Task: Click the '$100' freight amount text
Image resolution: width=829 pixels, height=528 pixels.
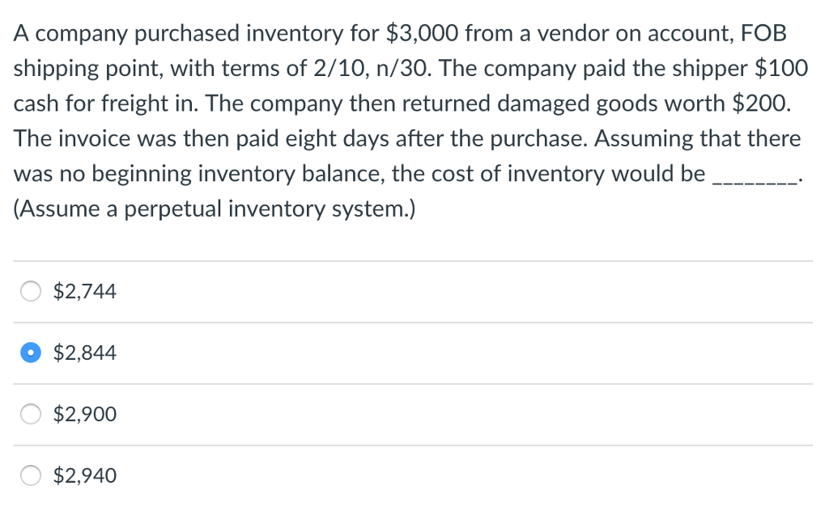Action: pyautogui.click(x=780, y=69)
